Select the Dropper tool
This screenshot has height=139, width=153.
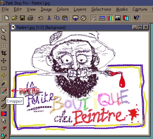(4, 91)
